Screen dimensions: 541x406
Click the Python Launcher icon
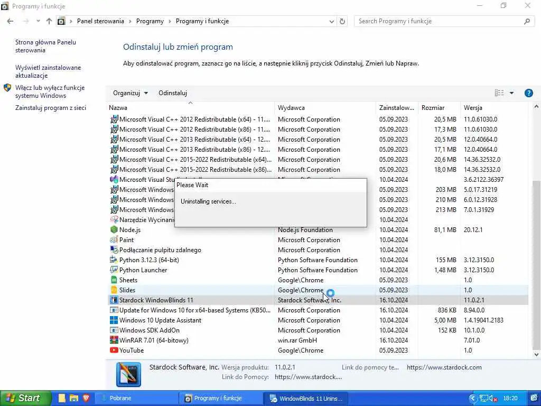114,270
